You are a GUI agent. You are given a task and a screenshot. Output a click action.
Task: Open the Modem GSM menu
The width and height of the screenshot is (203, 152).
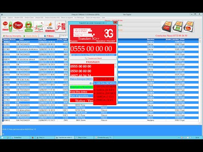coord(19,18)
